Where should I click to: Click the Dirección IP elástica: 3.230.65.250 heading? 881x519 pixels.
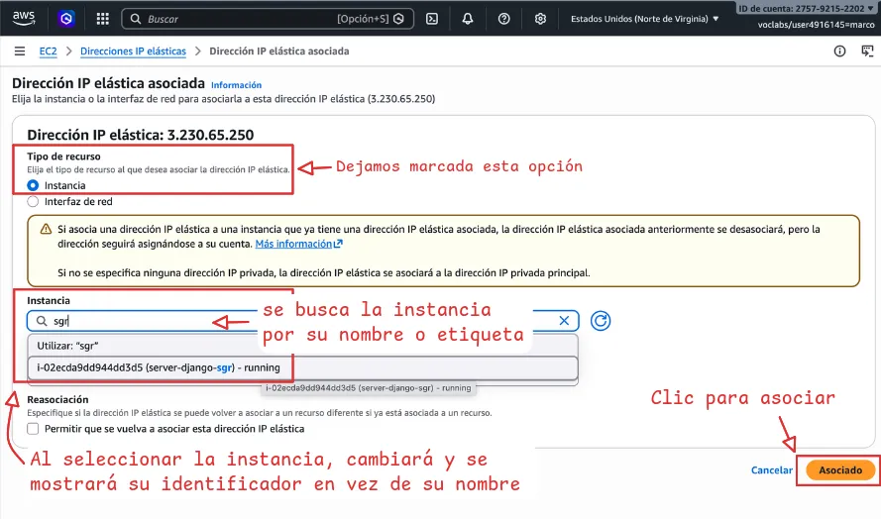(x=141, y=135)
